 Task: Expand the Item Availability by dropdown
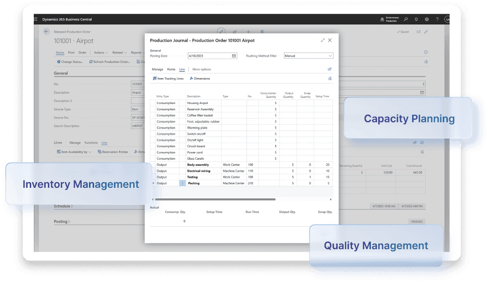[x=74, y=152]
